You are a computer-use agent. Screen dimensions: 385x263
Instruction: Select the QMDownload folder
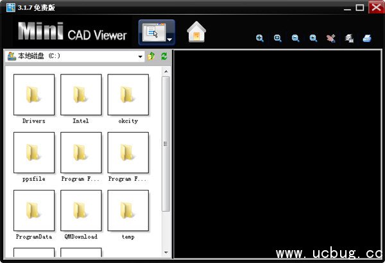pyautogui.click(x=81, y=210)
